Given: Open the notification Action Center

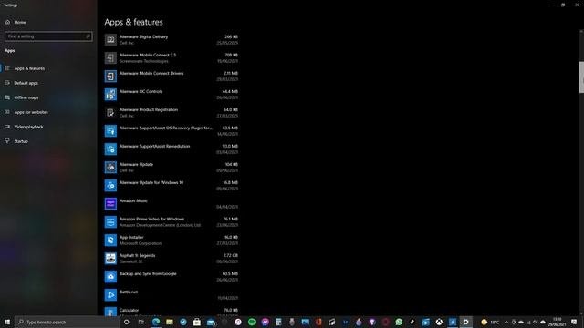Looking at the screenshot, I should 574,322.
